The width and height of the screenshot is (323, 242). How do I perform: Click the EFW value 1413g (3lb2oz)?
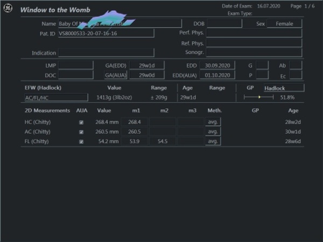(x=114, y=97)
